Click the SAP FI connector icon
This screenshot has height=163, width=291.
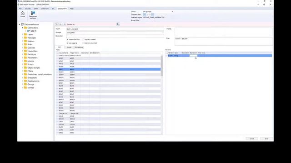point(29,31)
